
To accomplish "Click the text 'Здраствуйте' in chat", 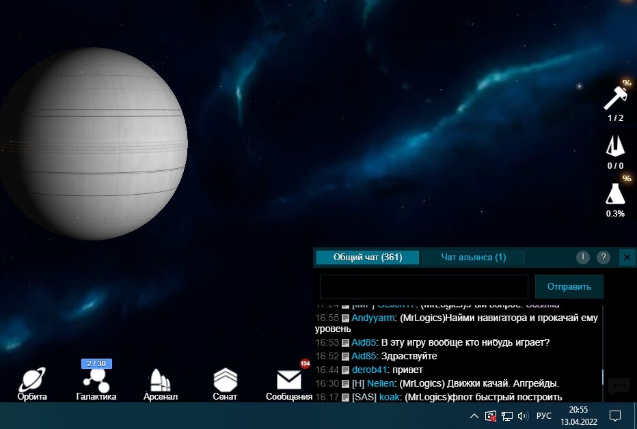I will pos(409,356).
